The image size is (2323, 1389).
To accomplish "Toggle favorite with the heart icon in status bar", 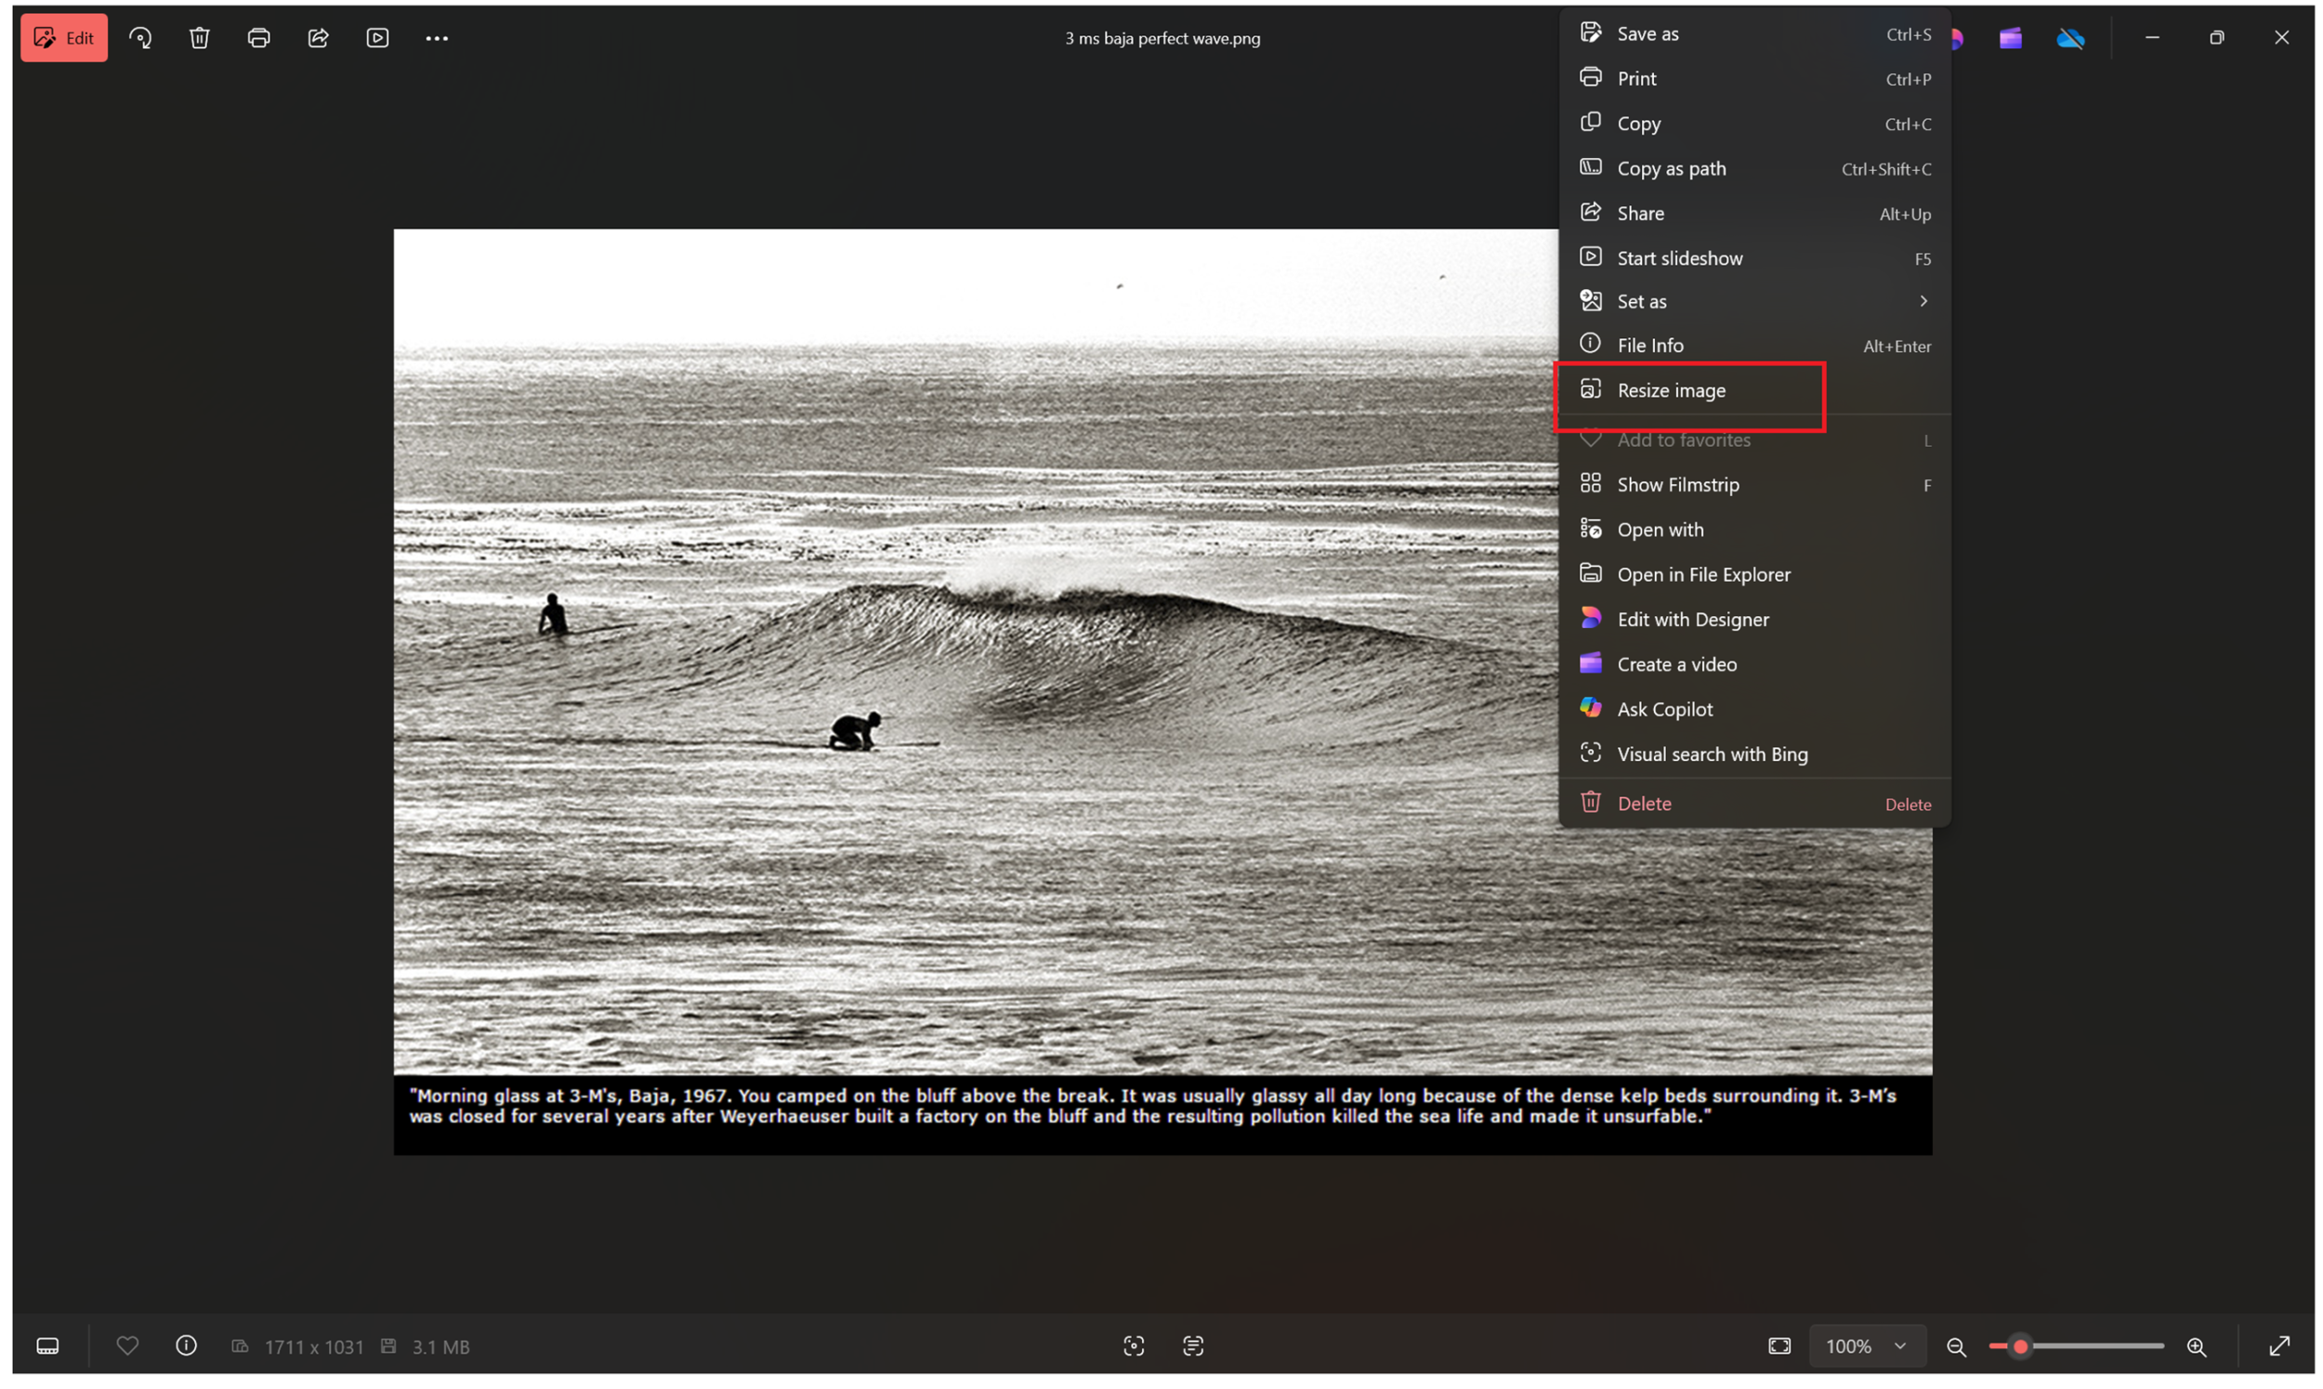I will click(127, 1346).
